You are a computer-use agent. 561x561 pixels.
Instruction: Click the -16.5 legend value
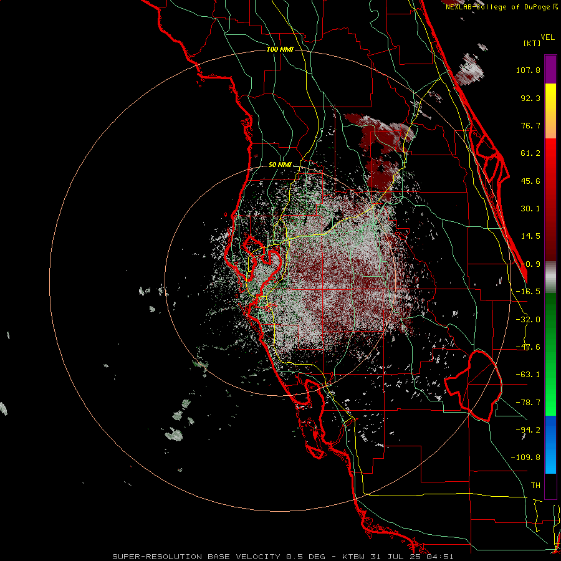528,292
